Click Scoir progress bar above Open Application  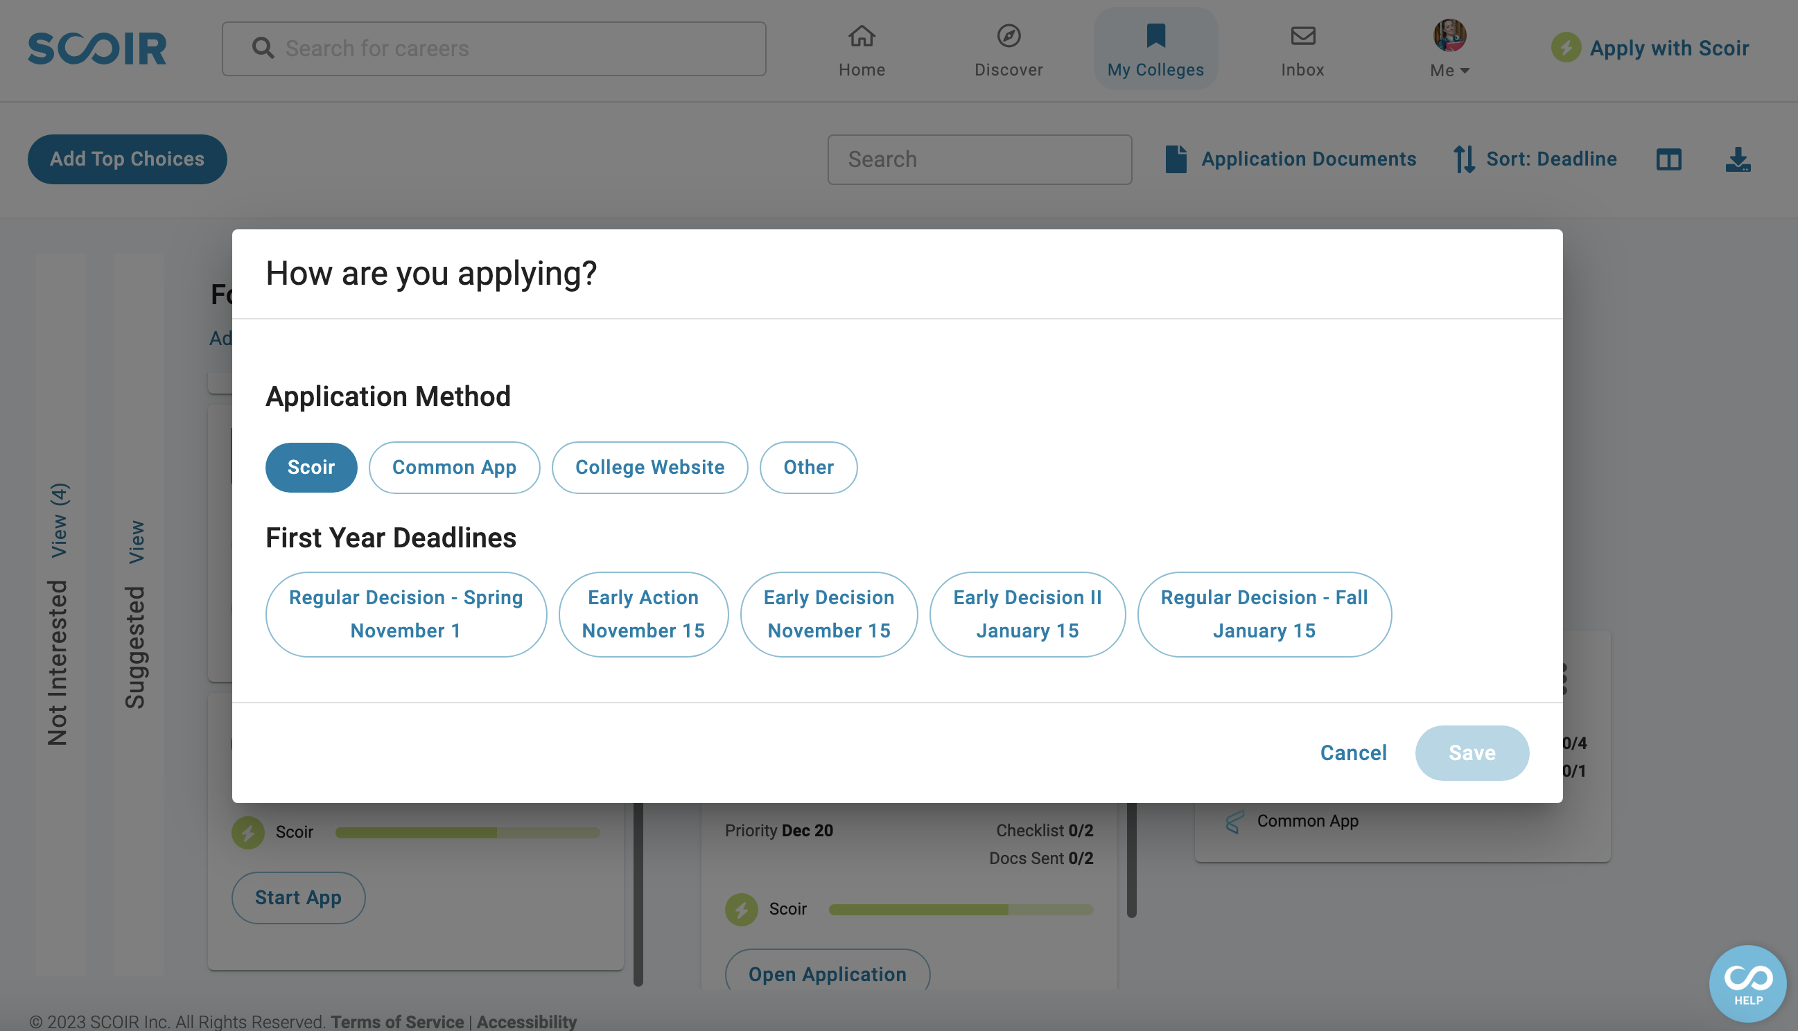click(x=961, y=909)
